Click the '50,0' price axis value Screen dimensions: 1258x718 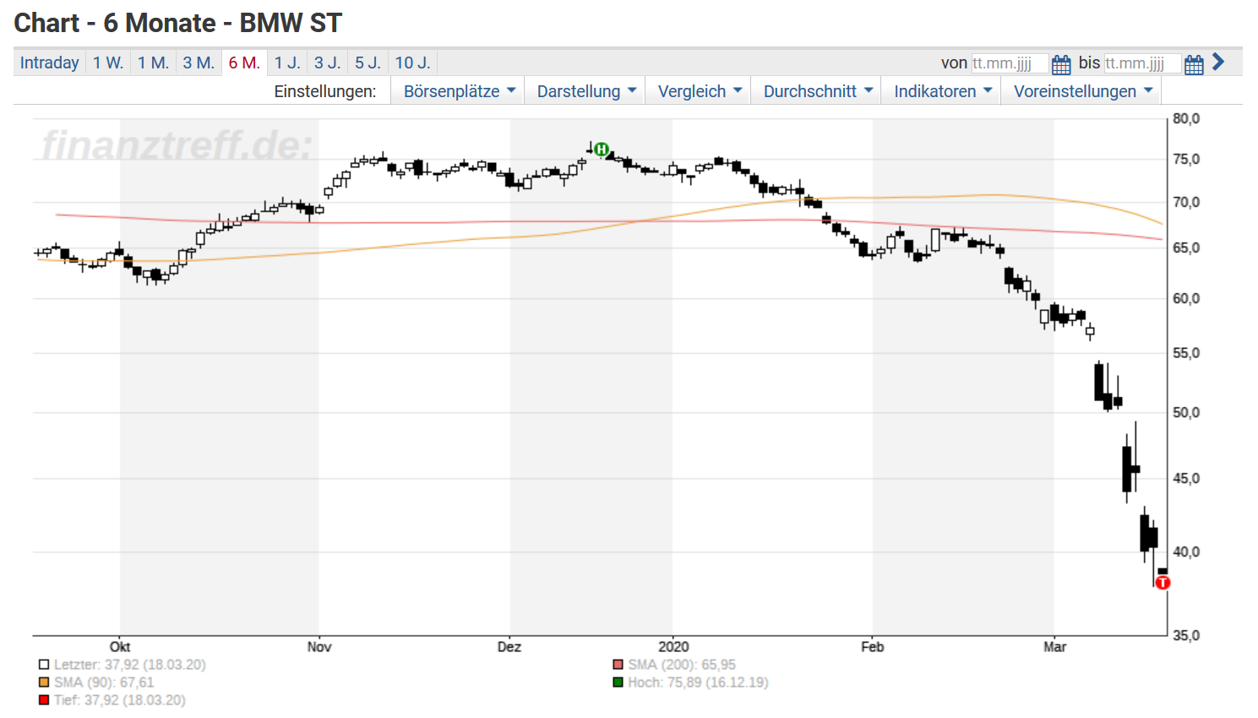[x=1186, y=413]
